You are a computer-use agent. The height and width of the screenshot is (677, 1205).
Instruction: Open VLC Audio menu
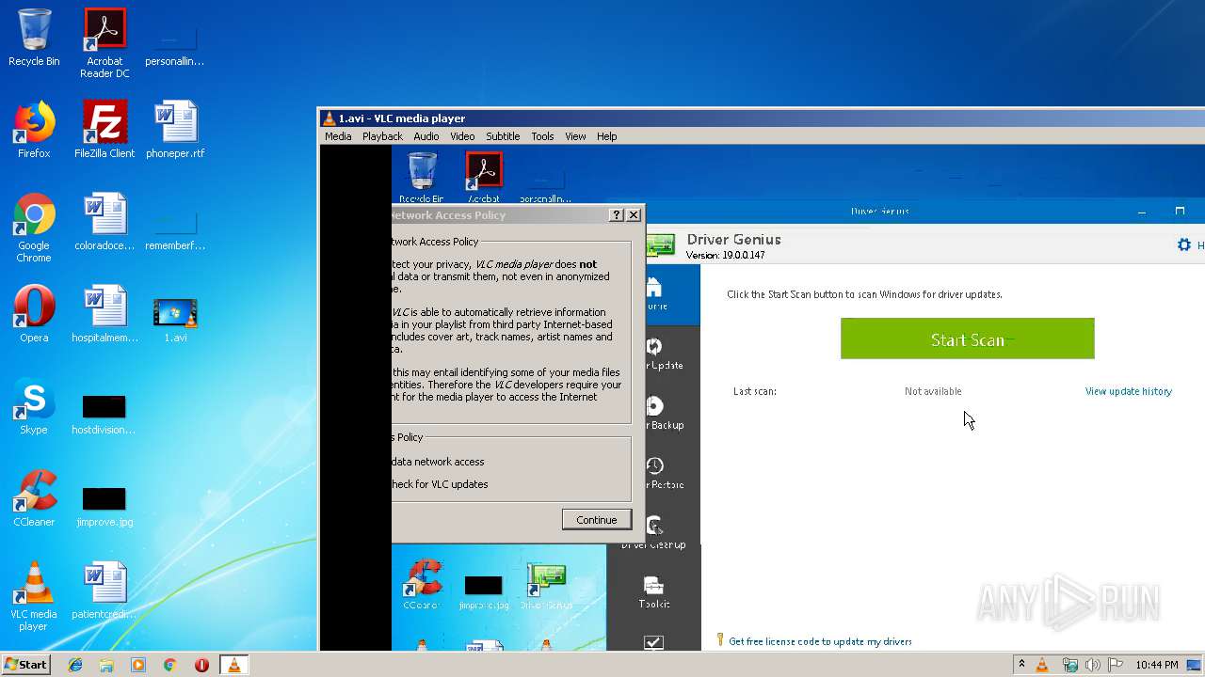(x=426, y=136)
